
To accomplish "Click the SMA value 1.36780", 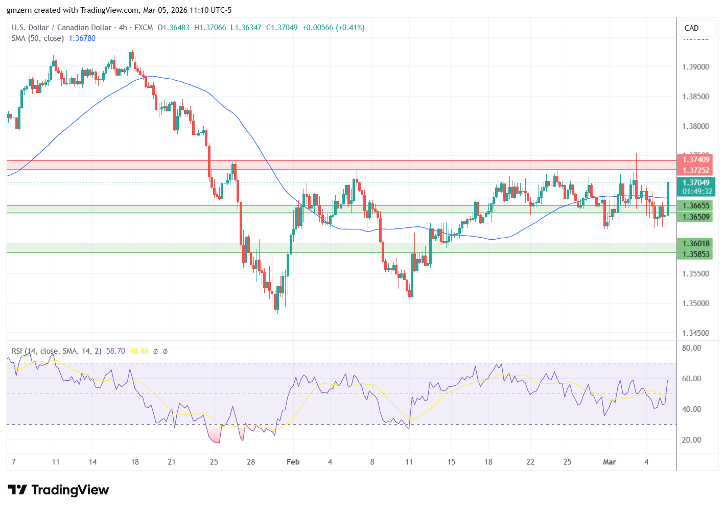I will [82, 38].
